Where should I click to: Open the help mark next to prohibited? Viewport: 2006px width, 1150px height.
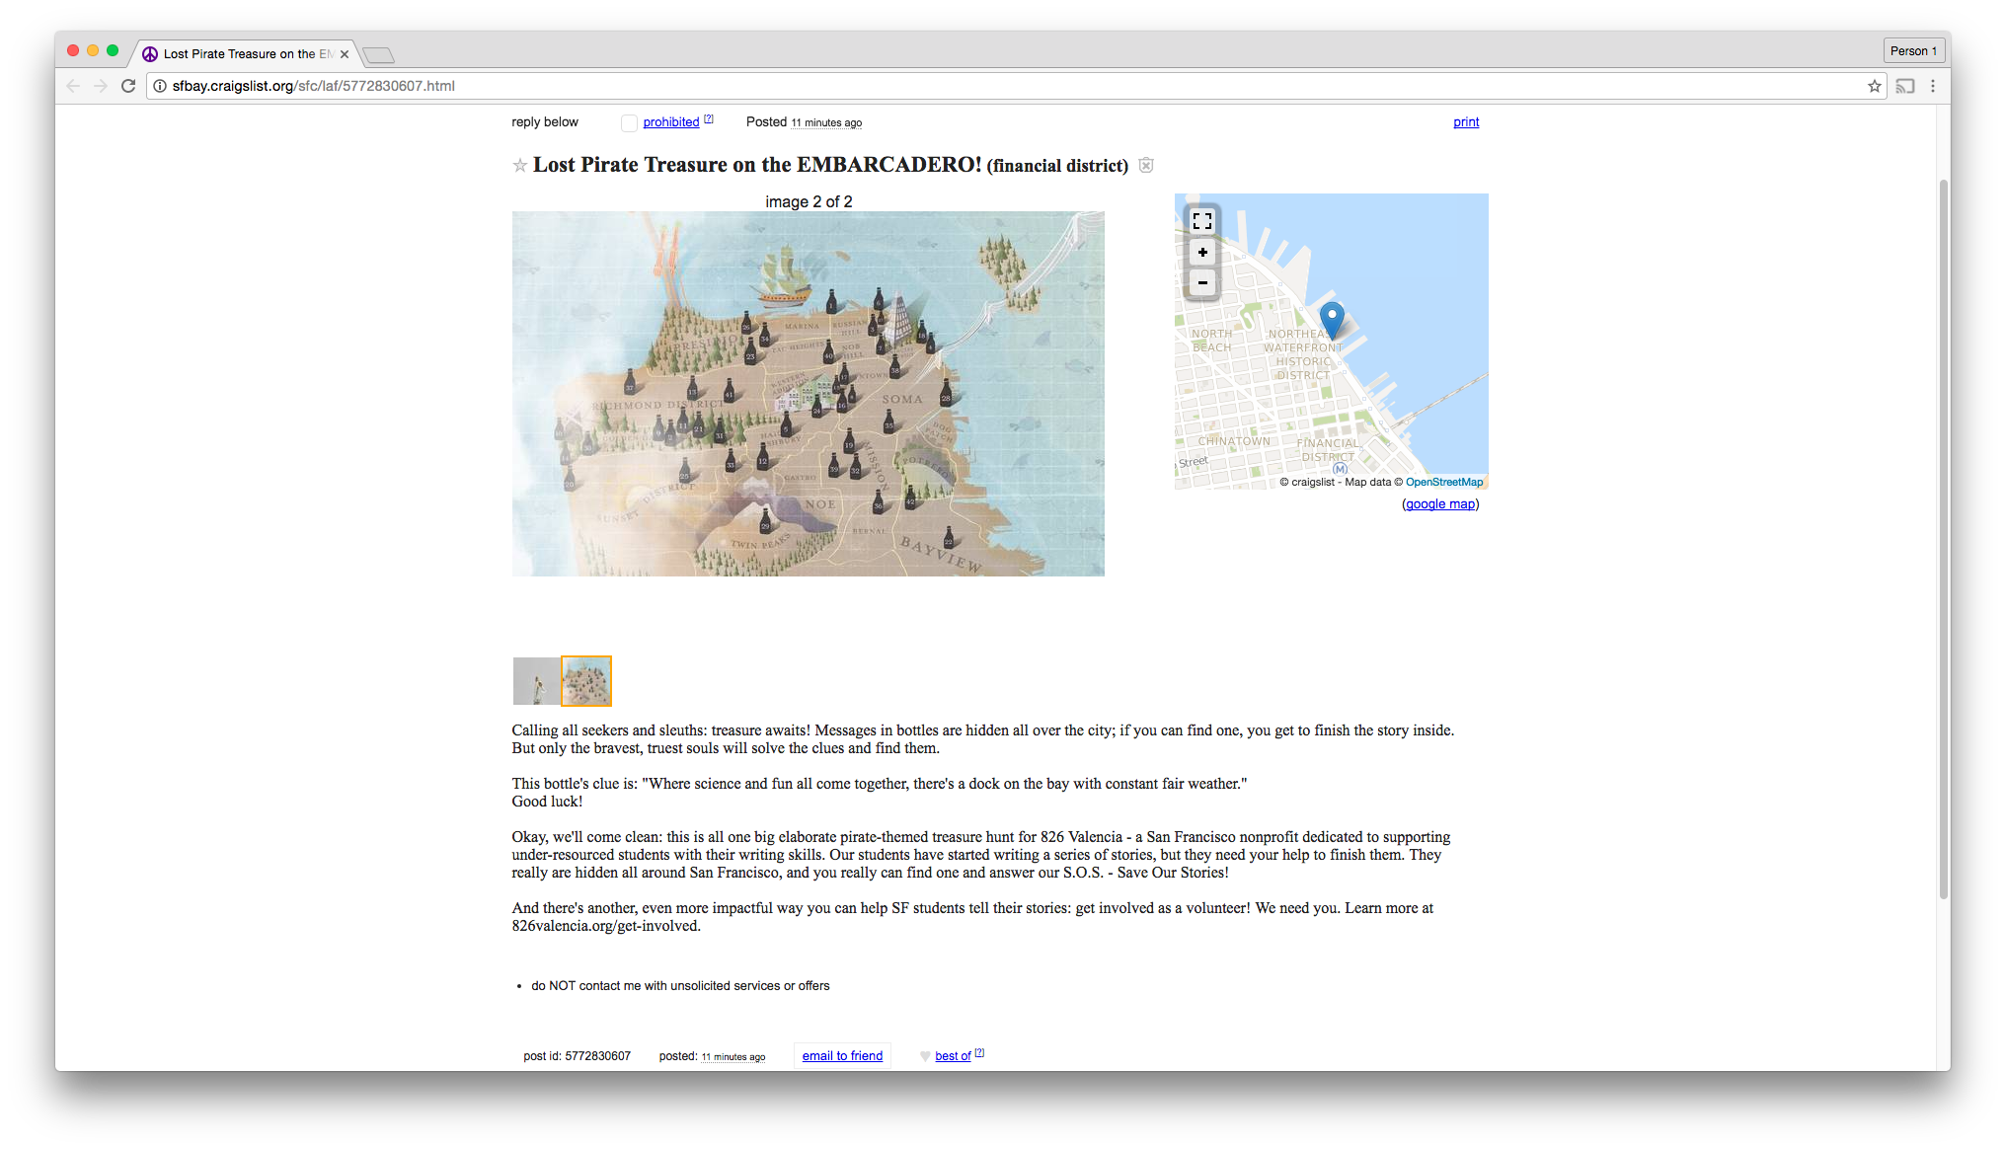709,119
